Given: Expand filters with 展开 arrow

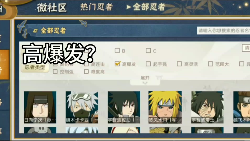Looking at the screenshot, I should click(145, 80).
